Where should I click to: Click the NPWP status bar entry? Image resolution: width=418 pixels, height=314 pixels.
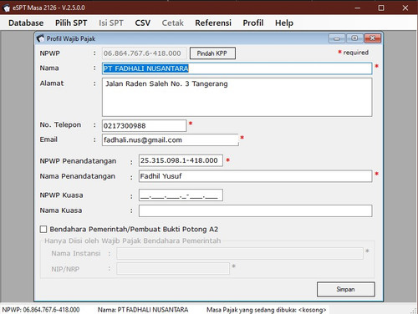[x=41, y=310]
